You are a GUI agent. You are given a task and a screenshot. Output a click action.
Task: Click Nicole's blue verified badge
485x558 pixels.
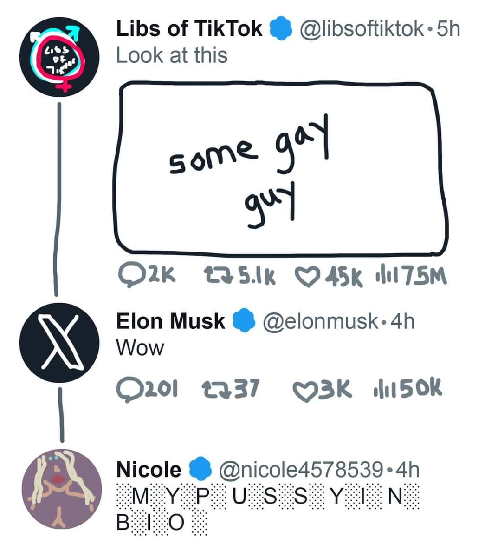pos(201,468)
